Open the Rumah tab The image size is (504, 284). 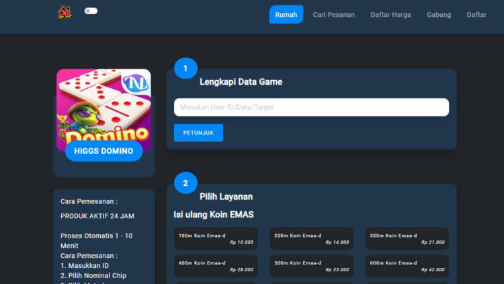[286, 15]
